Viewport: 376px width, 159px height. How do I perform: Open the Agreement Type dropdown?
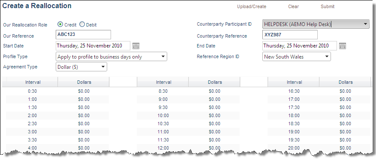tap(81, 67)
